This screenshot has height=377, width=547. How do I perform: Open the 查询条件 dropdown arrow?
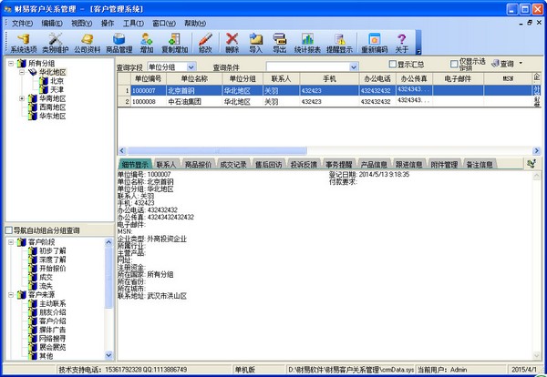[354, 66]
